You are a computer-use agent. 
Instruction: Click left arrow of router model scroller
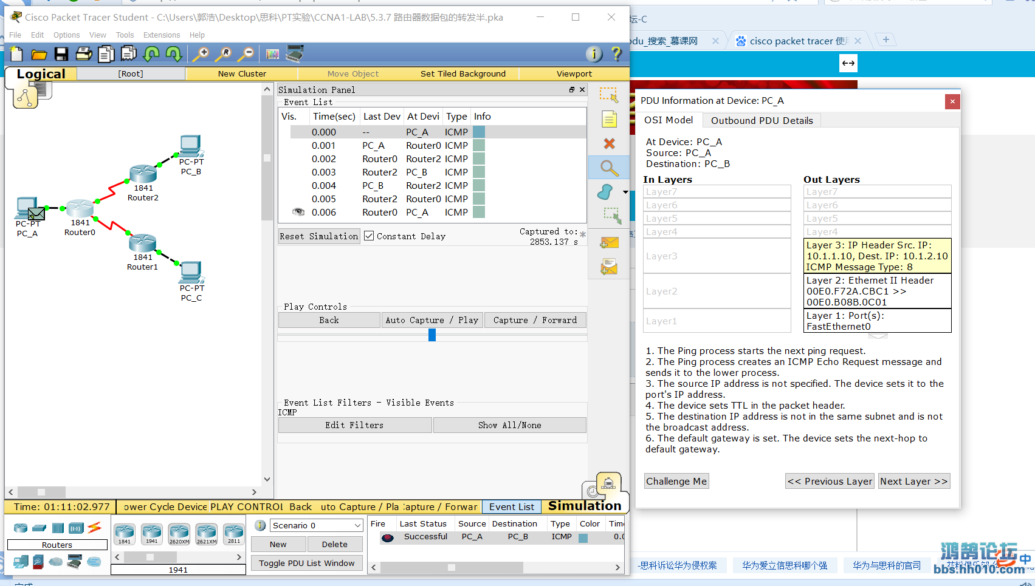[117, 557]
